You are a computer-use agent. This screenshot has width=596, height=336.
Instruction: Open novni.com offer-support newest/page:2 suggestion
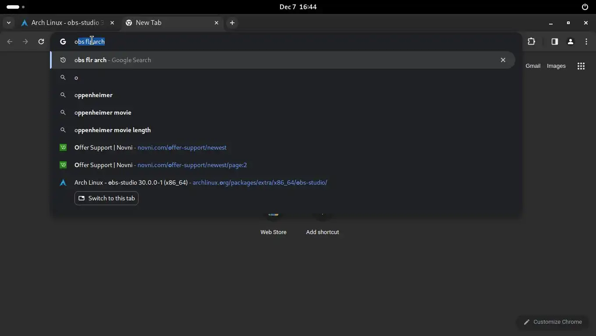283,165
